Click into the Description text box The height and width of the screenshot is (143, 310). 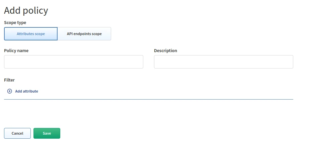pos(223,62)
